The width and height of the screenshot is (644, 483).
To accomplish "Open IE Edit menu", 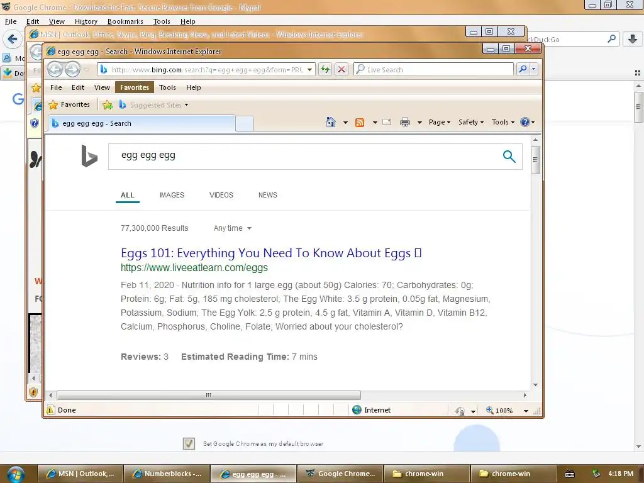I will 77,87.
